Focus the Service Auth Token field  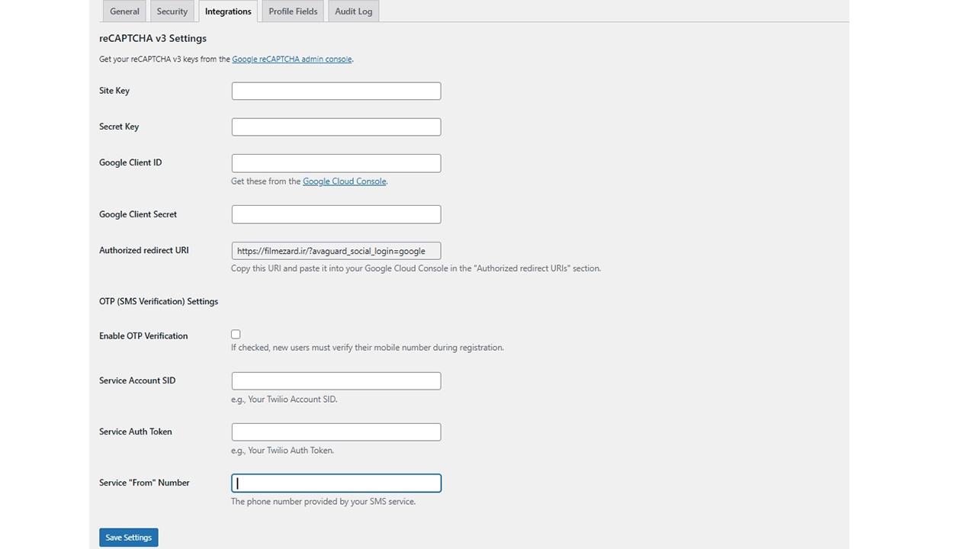[x=336, y=432]
